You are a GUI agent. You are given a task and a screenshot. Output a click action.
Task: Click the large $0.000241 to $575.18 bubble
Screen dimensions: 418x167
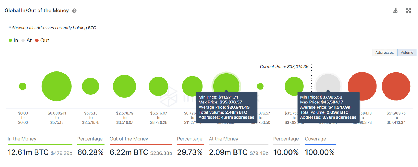pos(57,86)
